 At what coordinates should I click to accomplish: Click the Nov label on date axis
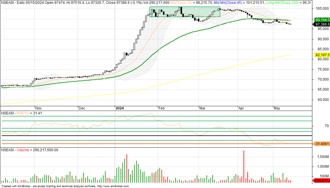[x=38, y=109]
